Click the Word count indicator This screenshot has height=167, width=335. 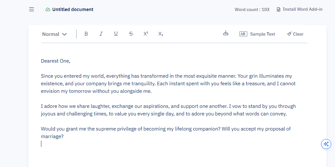pos(252,9)
